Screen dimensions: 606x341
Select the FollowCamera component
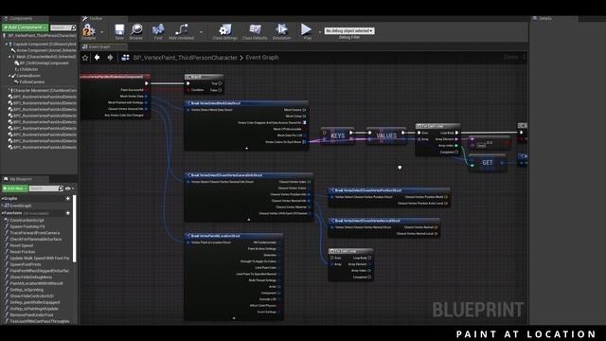(31, 82)
